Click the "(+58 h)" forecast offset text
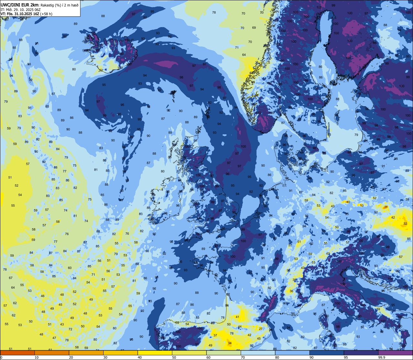Screen dimensions: 413x360 [x=45, y=14]
